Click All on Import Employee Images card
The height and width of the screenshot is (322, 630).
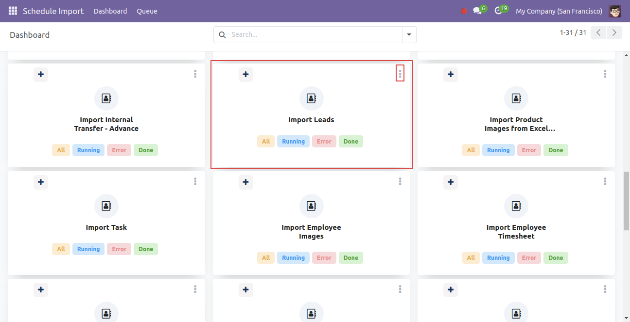[x=266, y=258]
